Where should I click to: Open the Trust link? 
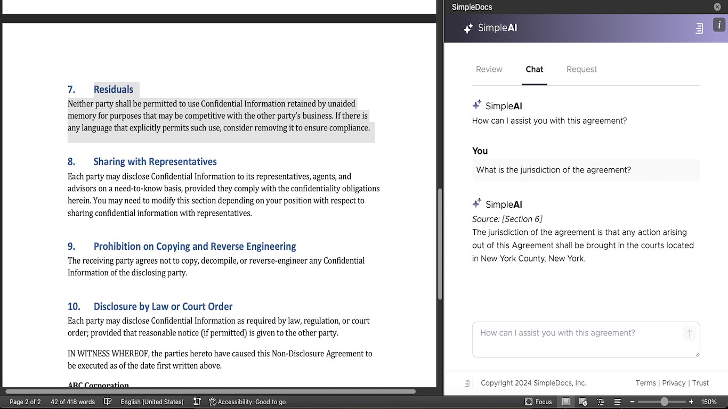(700, 383)
